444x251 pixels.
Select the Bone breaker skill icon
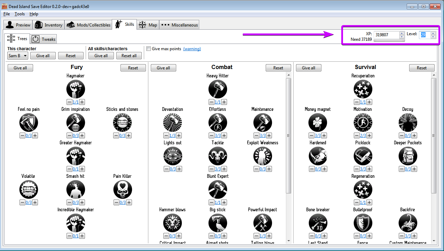(318, 223)
